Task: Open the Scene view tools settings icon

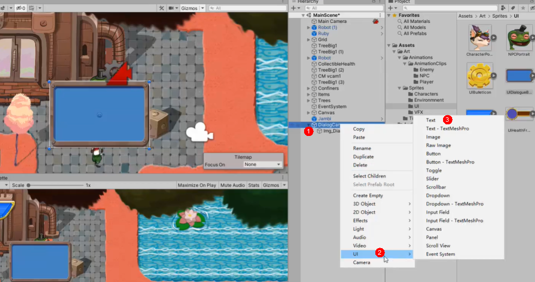Action: (161, 8)
